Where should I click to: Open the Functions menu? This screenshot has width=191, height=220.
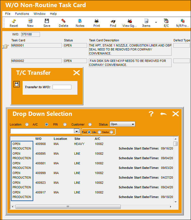coord(22,14)
